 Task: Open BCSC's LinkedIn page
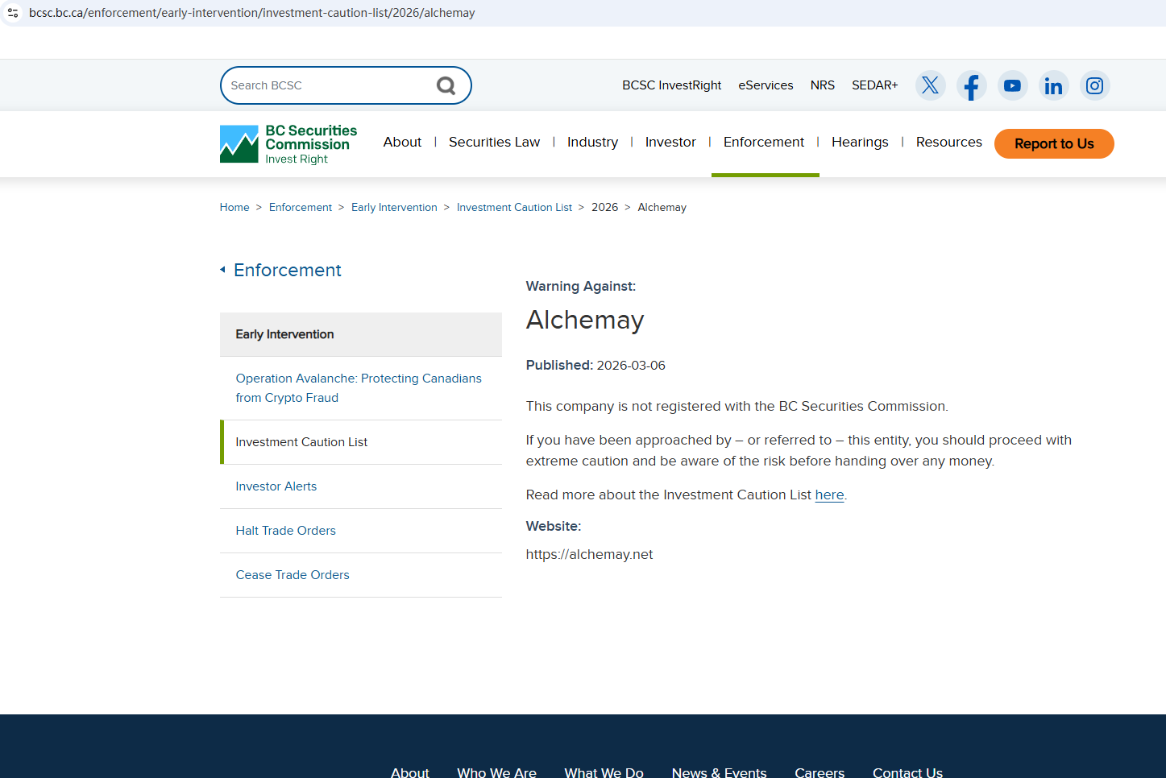pyautogui.click(x=1053, y=85)
